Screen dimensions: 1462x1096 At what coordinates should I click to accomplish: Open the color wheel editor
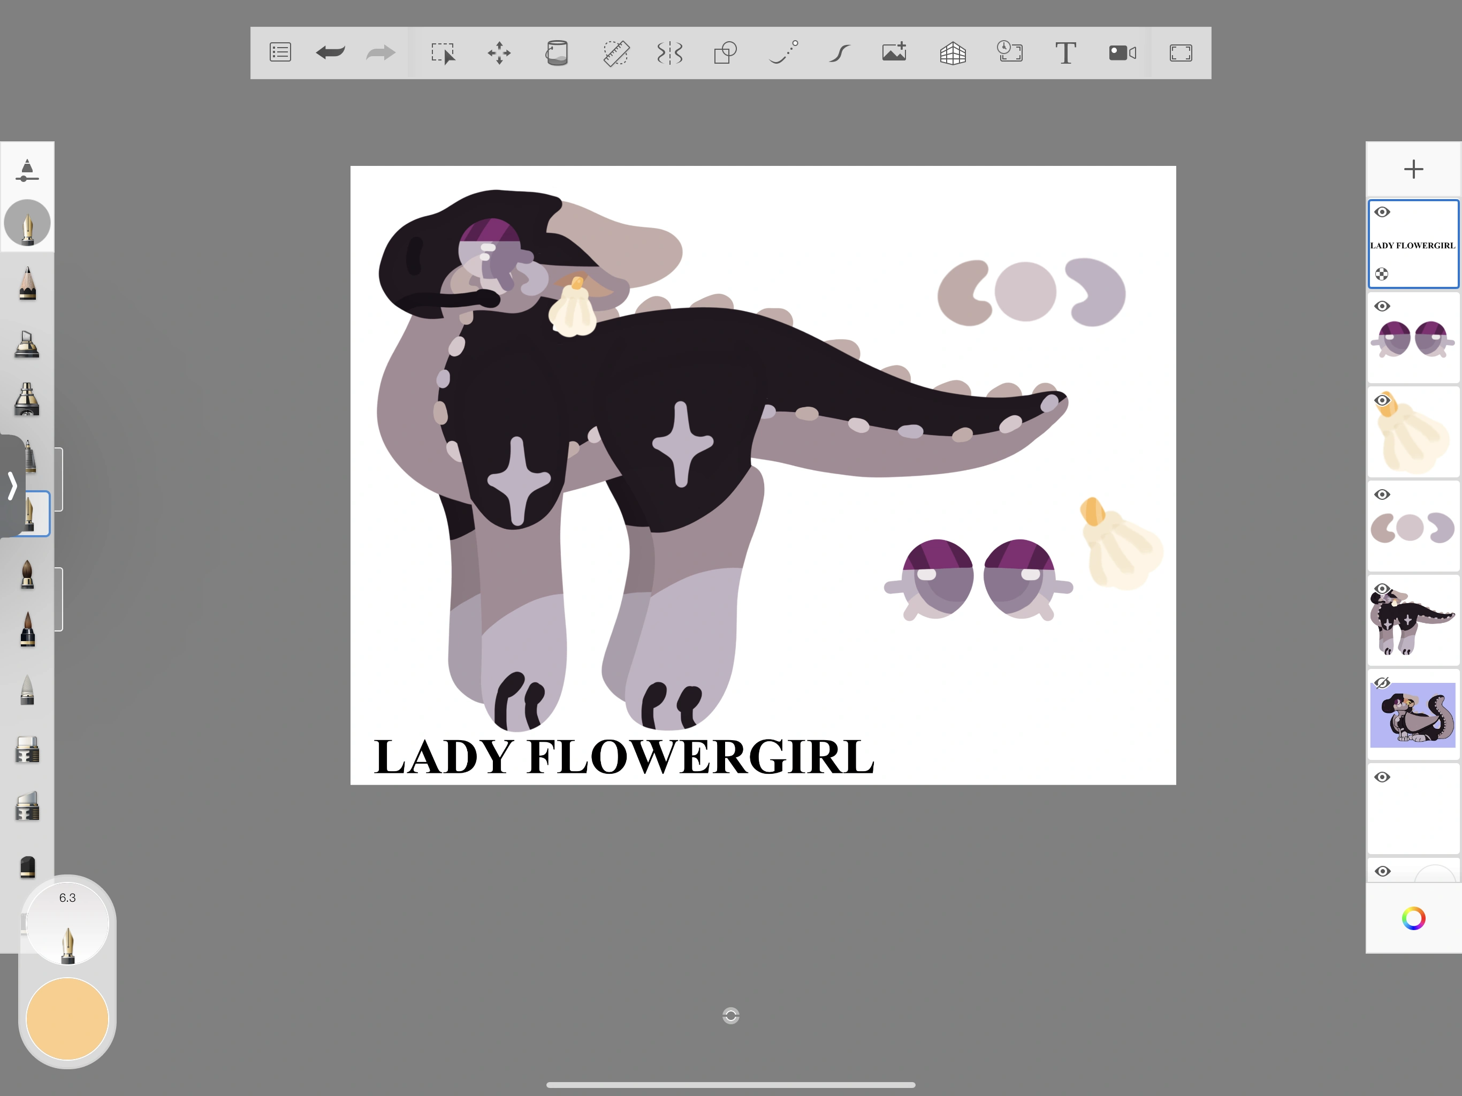(x=1413, y=919)
